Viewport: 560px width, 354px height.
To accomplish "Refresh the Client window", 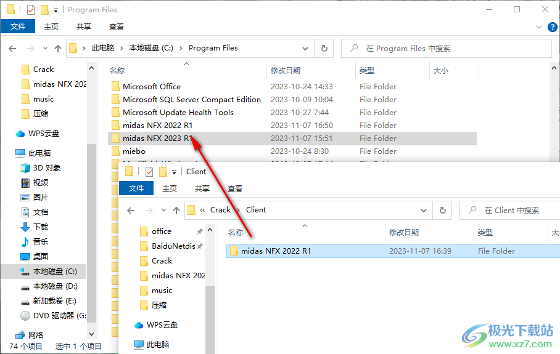I will tap(442, 211).
